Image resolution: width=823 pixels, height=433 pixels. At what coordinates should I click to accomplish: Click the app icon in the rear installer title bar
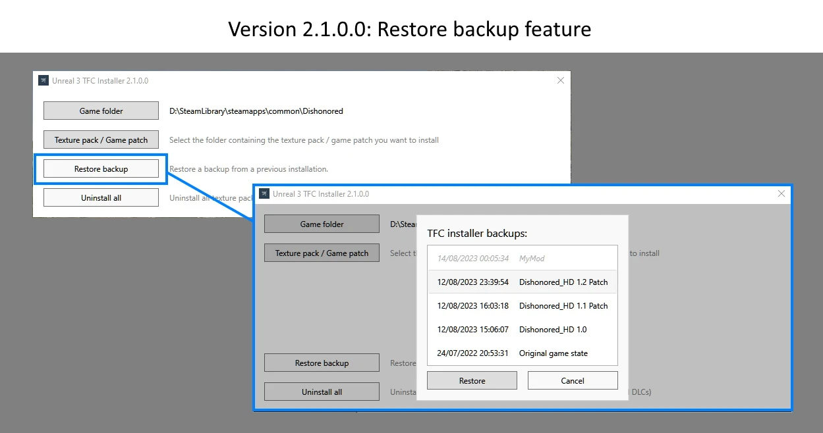tap(43, 80)
